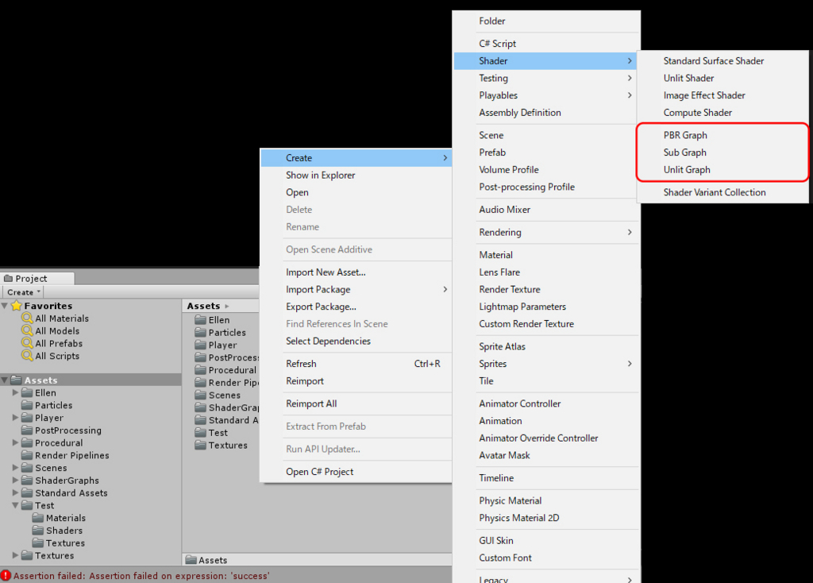Click the Project tab folder icon
The image size is (813, 583).
(x=8, y=279)
